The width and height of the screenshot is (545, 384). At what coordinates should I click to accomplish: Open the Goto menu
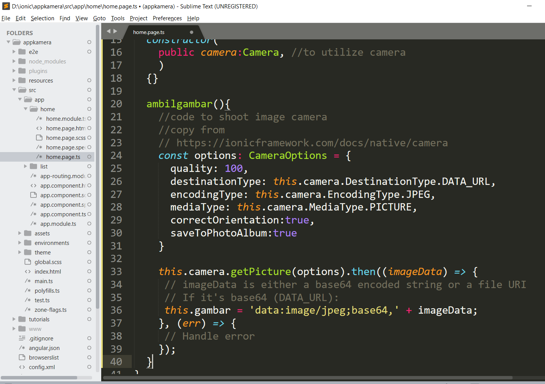tap(99, 18)
